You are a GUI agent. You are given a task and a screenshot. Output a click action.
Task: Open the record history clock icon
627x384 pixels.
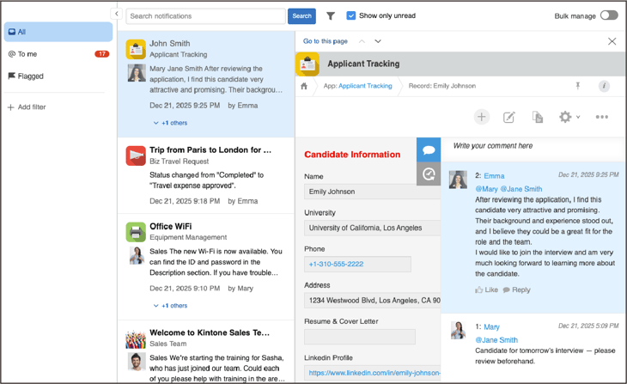[x=429, y=174]
